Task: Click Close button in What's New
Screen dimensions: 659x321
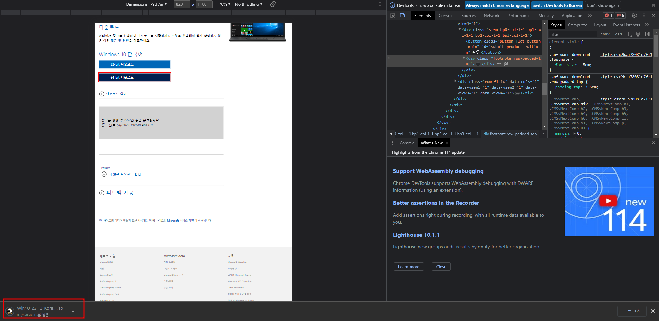Action: 441,266
